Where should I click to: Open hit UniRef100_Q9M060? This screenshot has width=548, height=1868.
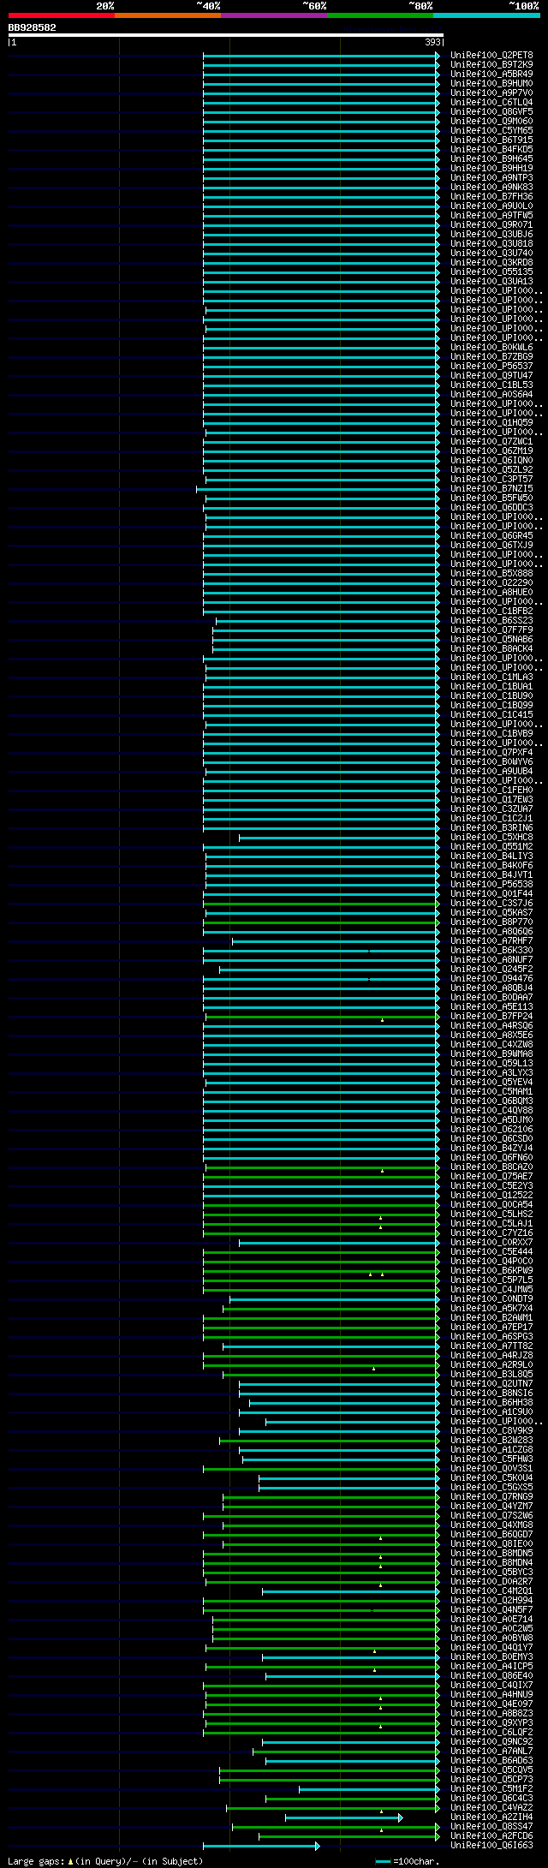[x=491, y=122]
